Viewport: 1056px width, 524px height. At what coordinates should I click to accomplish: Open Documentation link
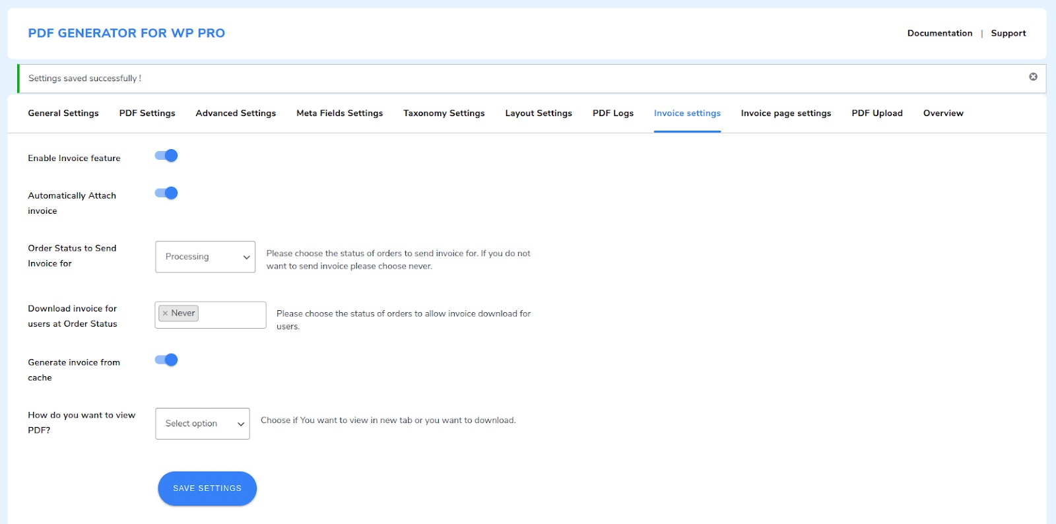pyautogui.click(x=940, y=33)
